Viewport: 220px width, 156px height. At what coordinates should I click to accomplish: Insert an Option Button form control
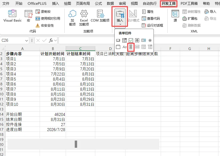[150, 40]
